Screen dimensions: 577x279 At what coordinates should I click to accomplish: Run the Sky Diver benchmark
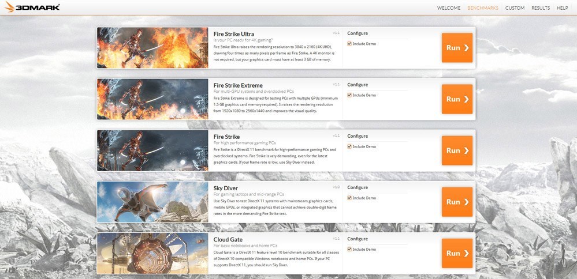coord(457,202)
